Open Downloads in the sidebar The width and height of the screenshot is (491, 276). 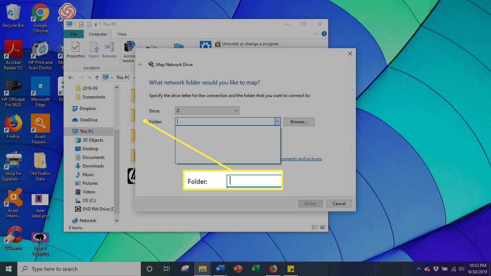click(x=90, y=166)
